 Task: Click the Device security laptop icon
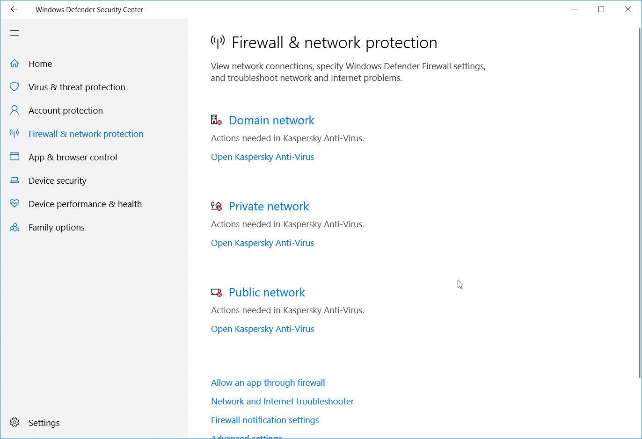[x=15, y=180]
